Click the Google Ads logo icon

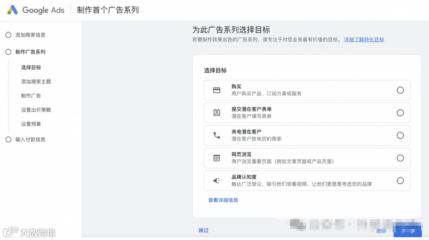coord(13,10)
